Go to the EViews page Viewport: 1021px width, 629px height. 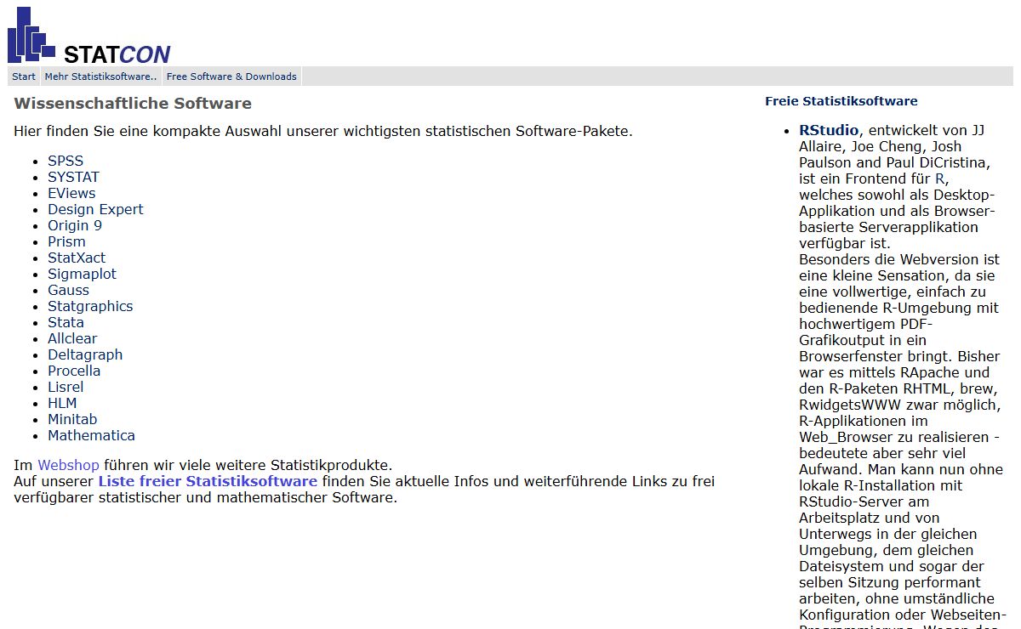[x=71, y=193]
